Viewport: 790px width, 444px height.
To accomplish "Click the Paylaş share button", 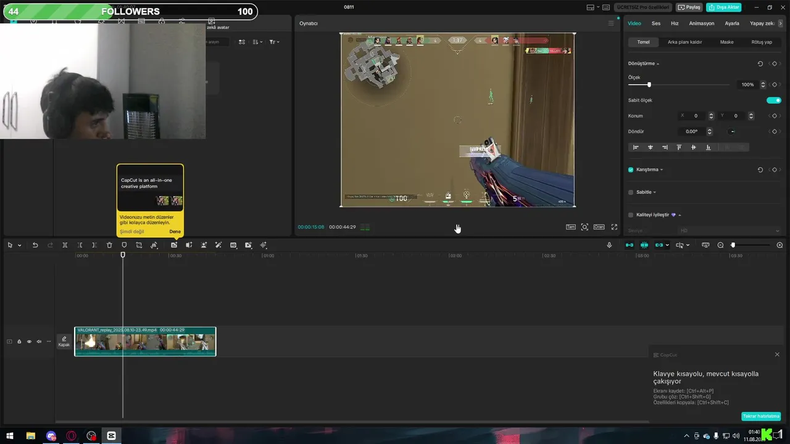I will tap(689, 7).
